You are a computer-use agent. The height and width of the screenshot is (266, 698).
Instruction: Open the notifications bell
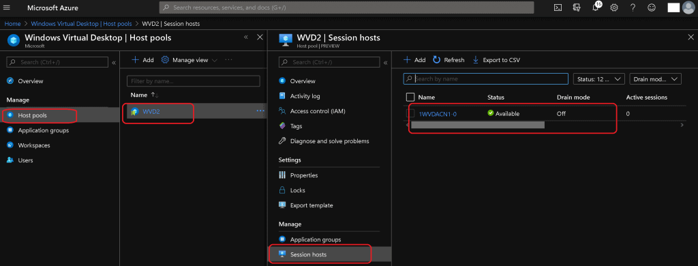pyautogui.click(x=596, y=7)
